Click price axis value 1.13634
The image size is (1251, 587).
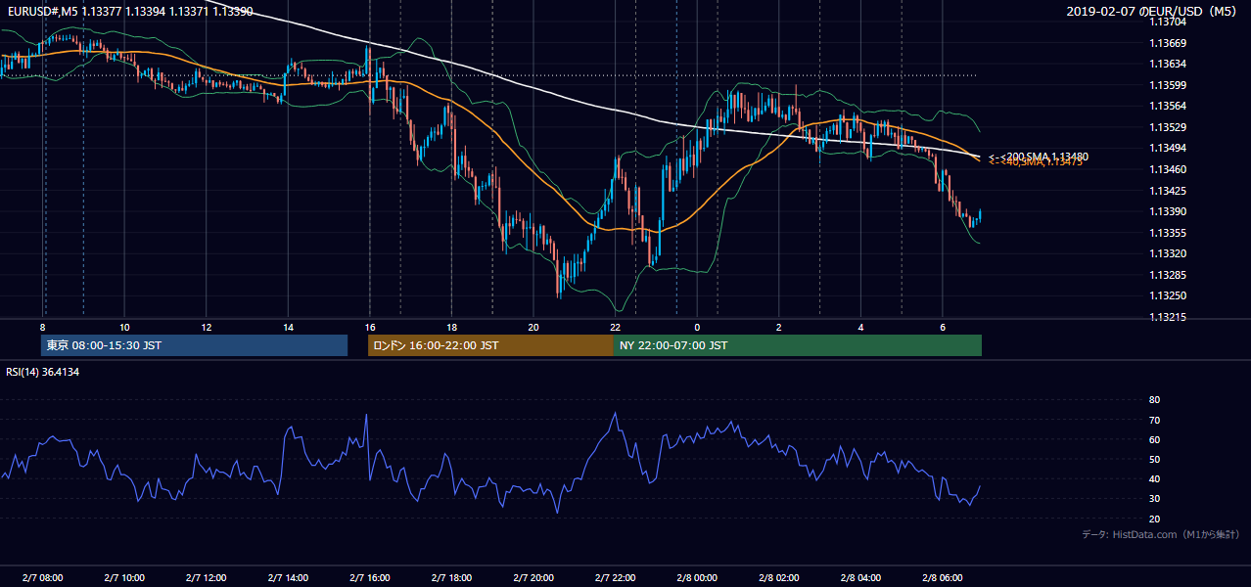pos(1168,64)
